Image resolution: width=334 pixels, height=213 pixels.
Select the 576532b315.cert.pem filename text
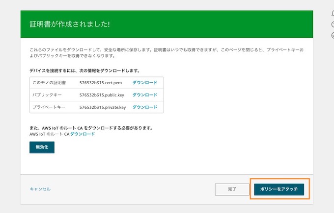pyautogui.click(x=101, y=83)
